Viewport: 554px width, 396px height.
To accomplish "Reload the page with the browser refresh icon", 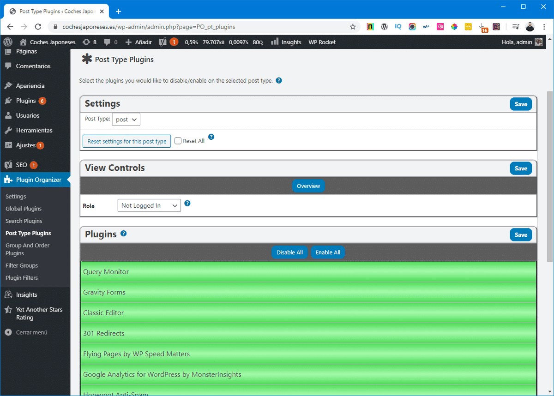I will click(38, 27).
